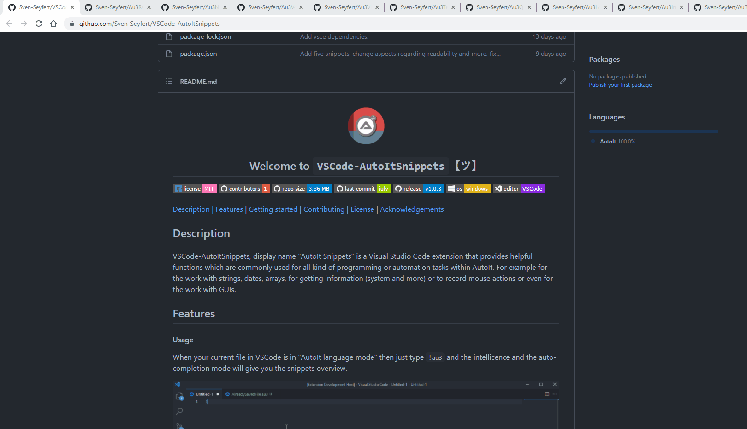747x429 pixels.
Task: Jump to the License section link
Action: coord(362,209)
